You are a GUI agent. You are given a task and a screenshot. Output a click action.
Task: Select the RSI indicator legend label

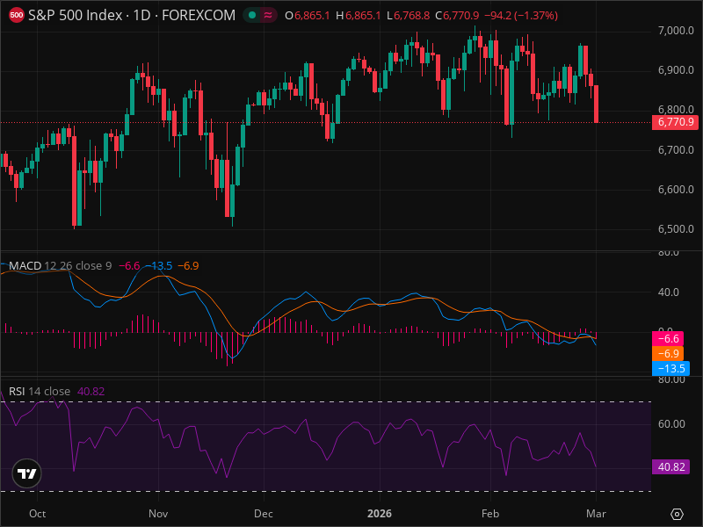pyautogui.click(x=17, y=391)
